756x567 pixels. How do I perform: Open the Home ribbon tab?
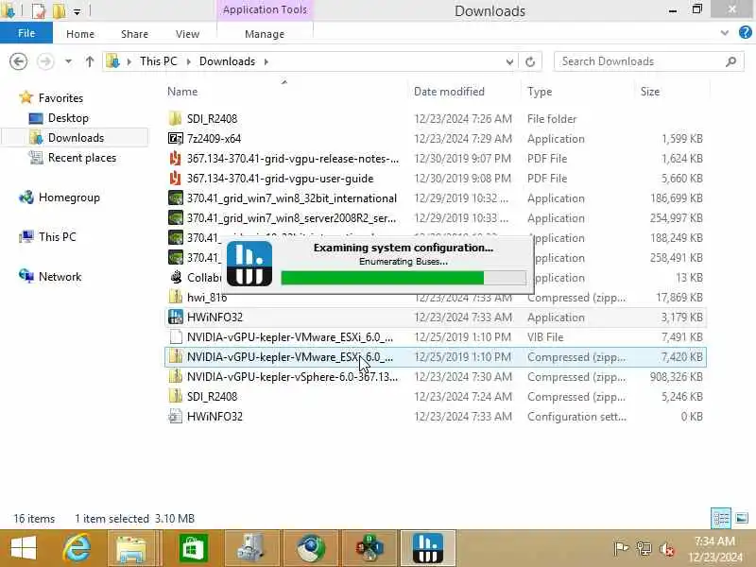pyautogui.click(x=80, y=34)
